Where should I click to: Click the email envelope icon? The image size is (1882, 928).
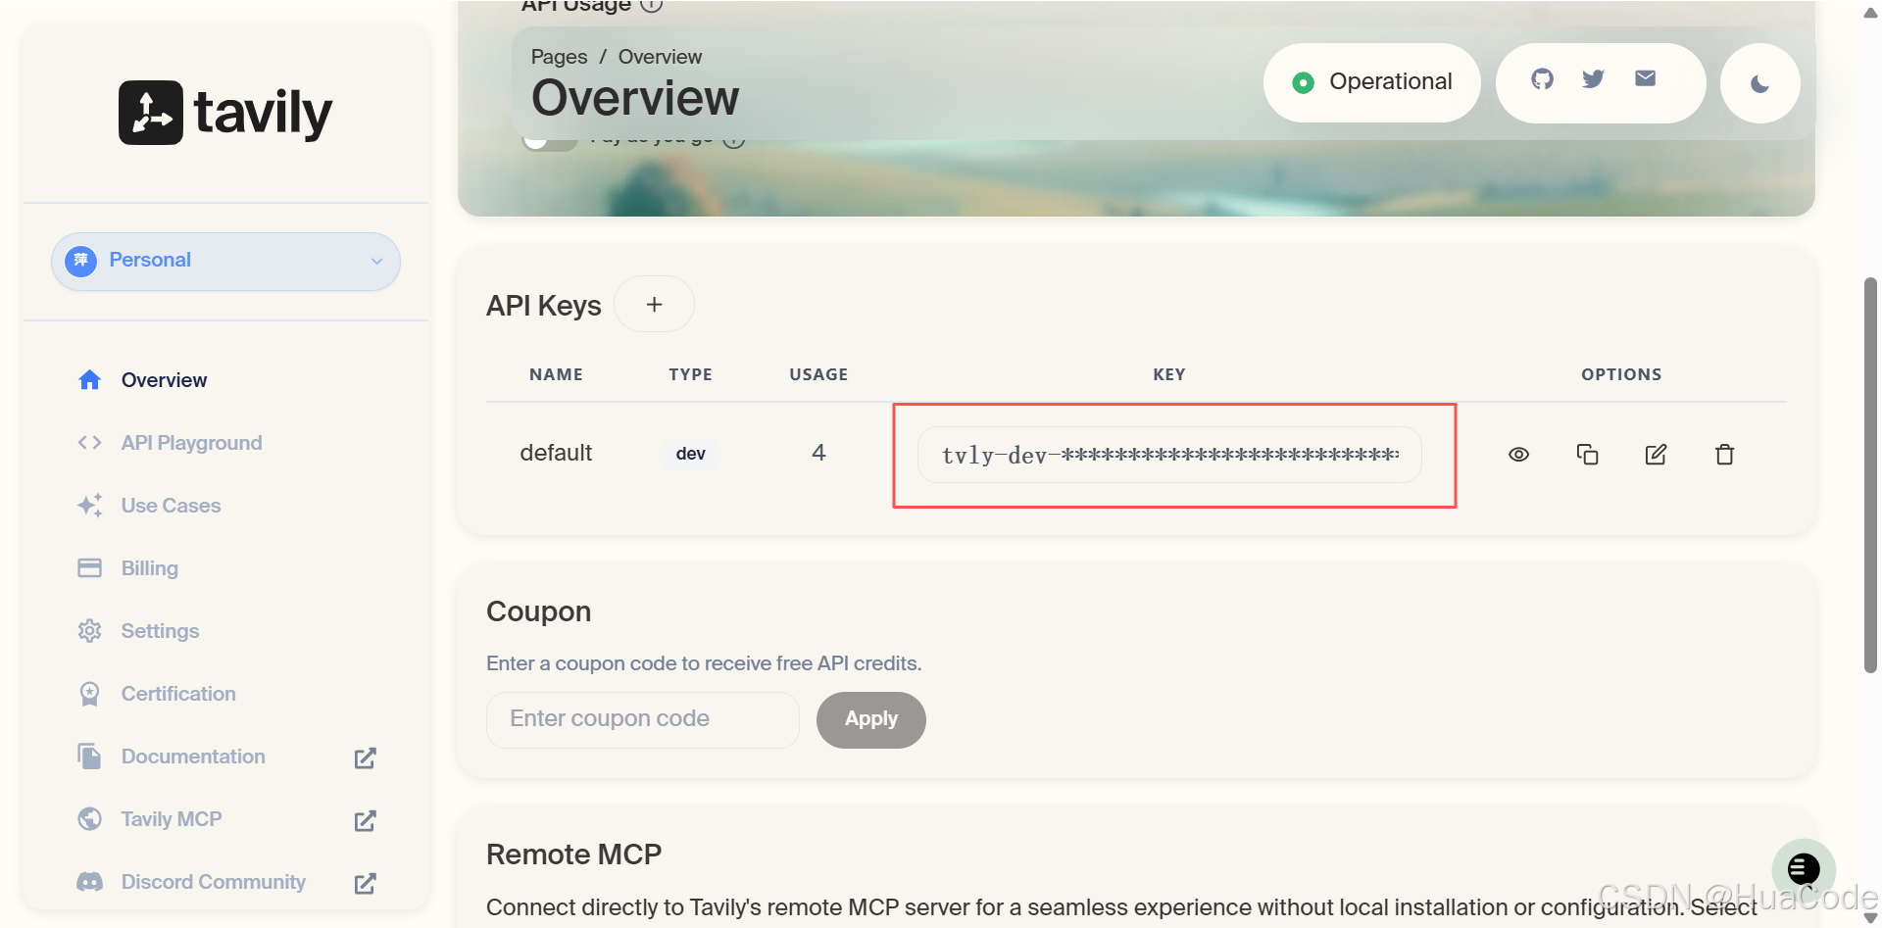pos(1645,78)
